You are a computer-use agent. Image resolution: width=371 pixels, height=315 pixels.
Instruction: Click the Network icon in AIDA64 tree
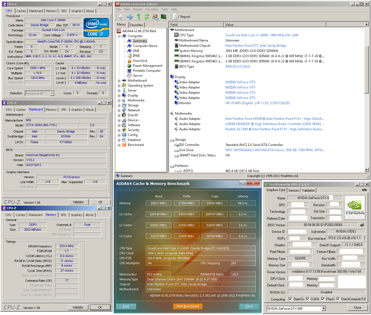point(124,110)
